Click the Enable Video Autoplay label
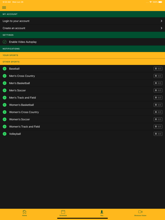Image resolution: width=165 pixels, height=220 pixels. (23, 42)
